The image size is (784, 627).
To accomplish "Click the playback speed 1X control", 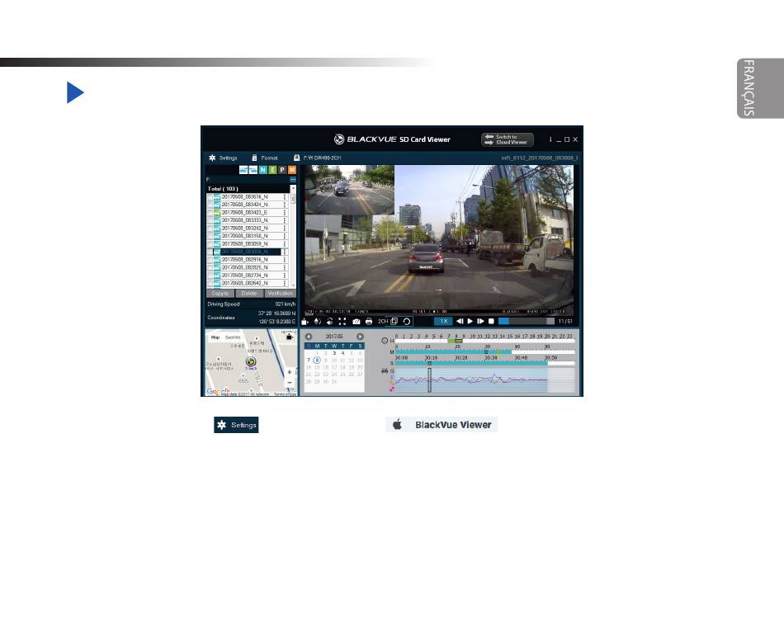I will pyautogui.click(x=443, y=321).
